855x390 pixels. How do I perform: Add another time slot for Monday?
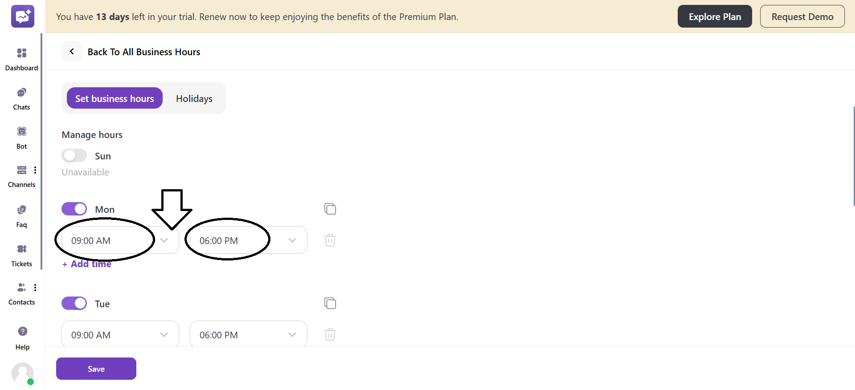[x=86, y=264]
